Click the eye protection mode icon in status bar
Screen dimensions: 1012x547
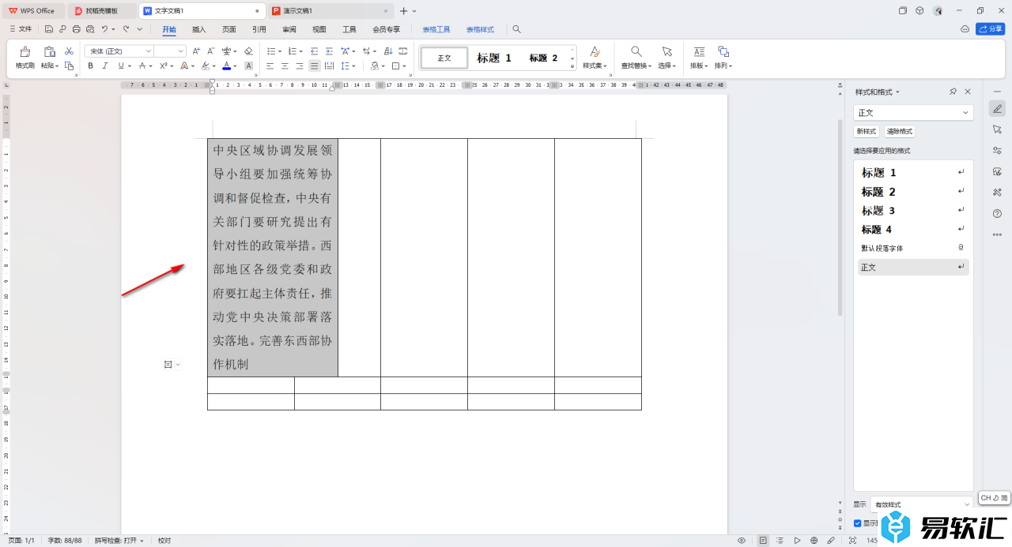tap(742, 541)
